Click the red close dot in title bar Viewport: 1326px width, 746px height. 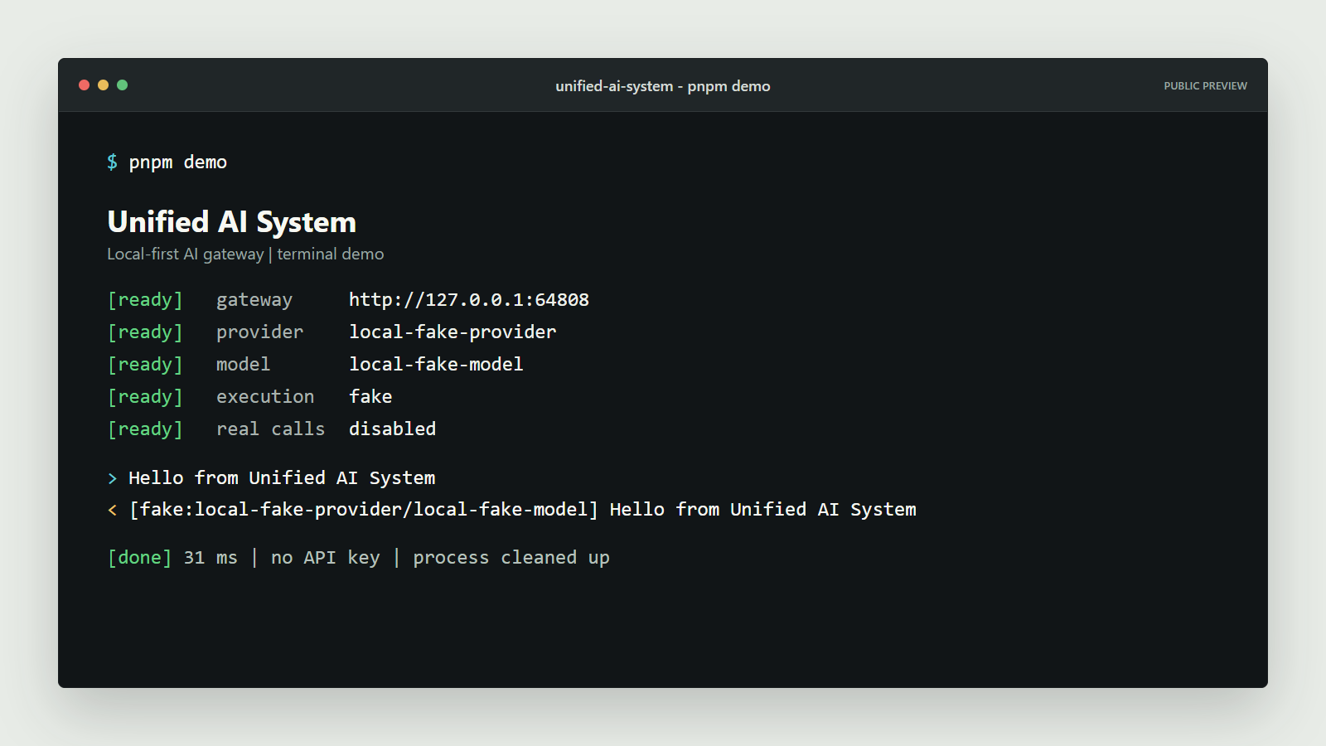(x=84, y=85)
